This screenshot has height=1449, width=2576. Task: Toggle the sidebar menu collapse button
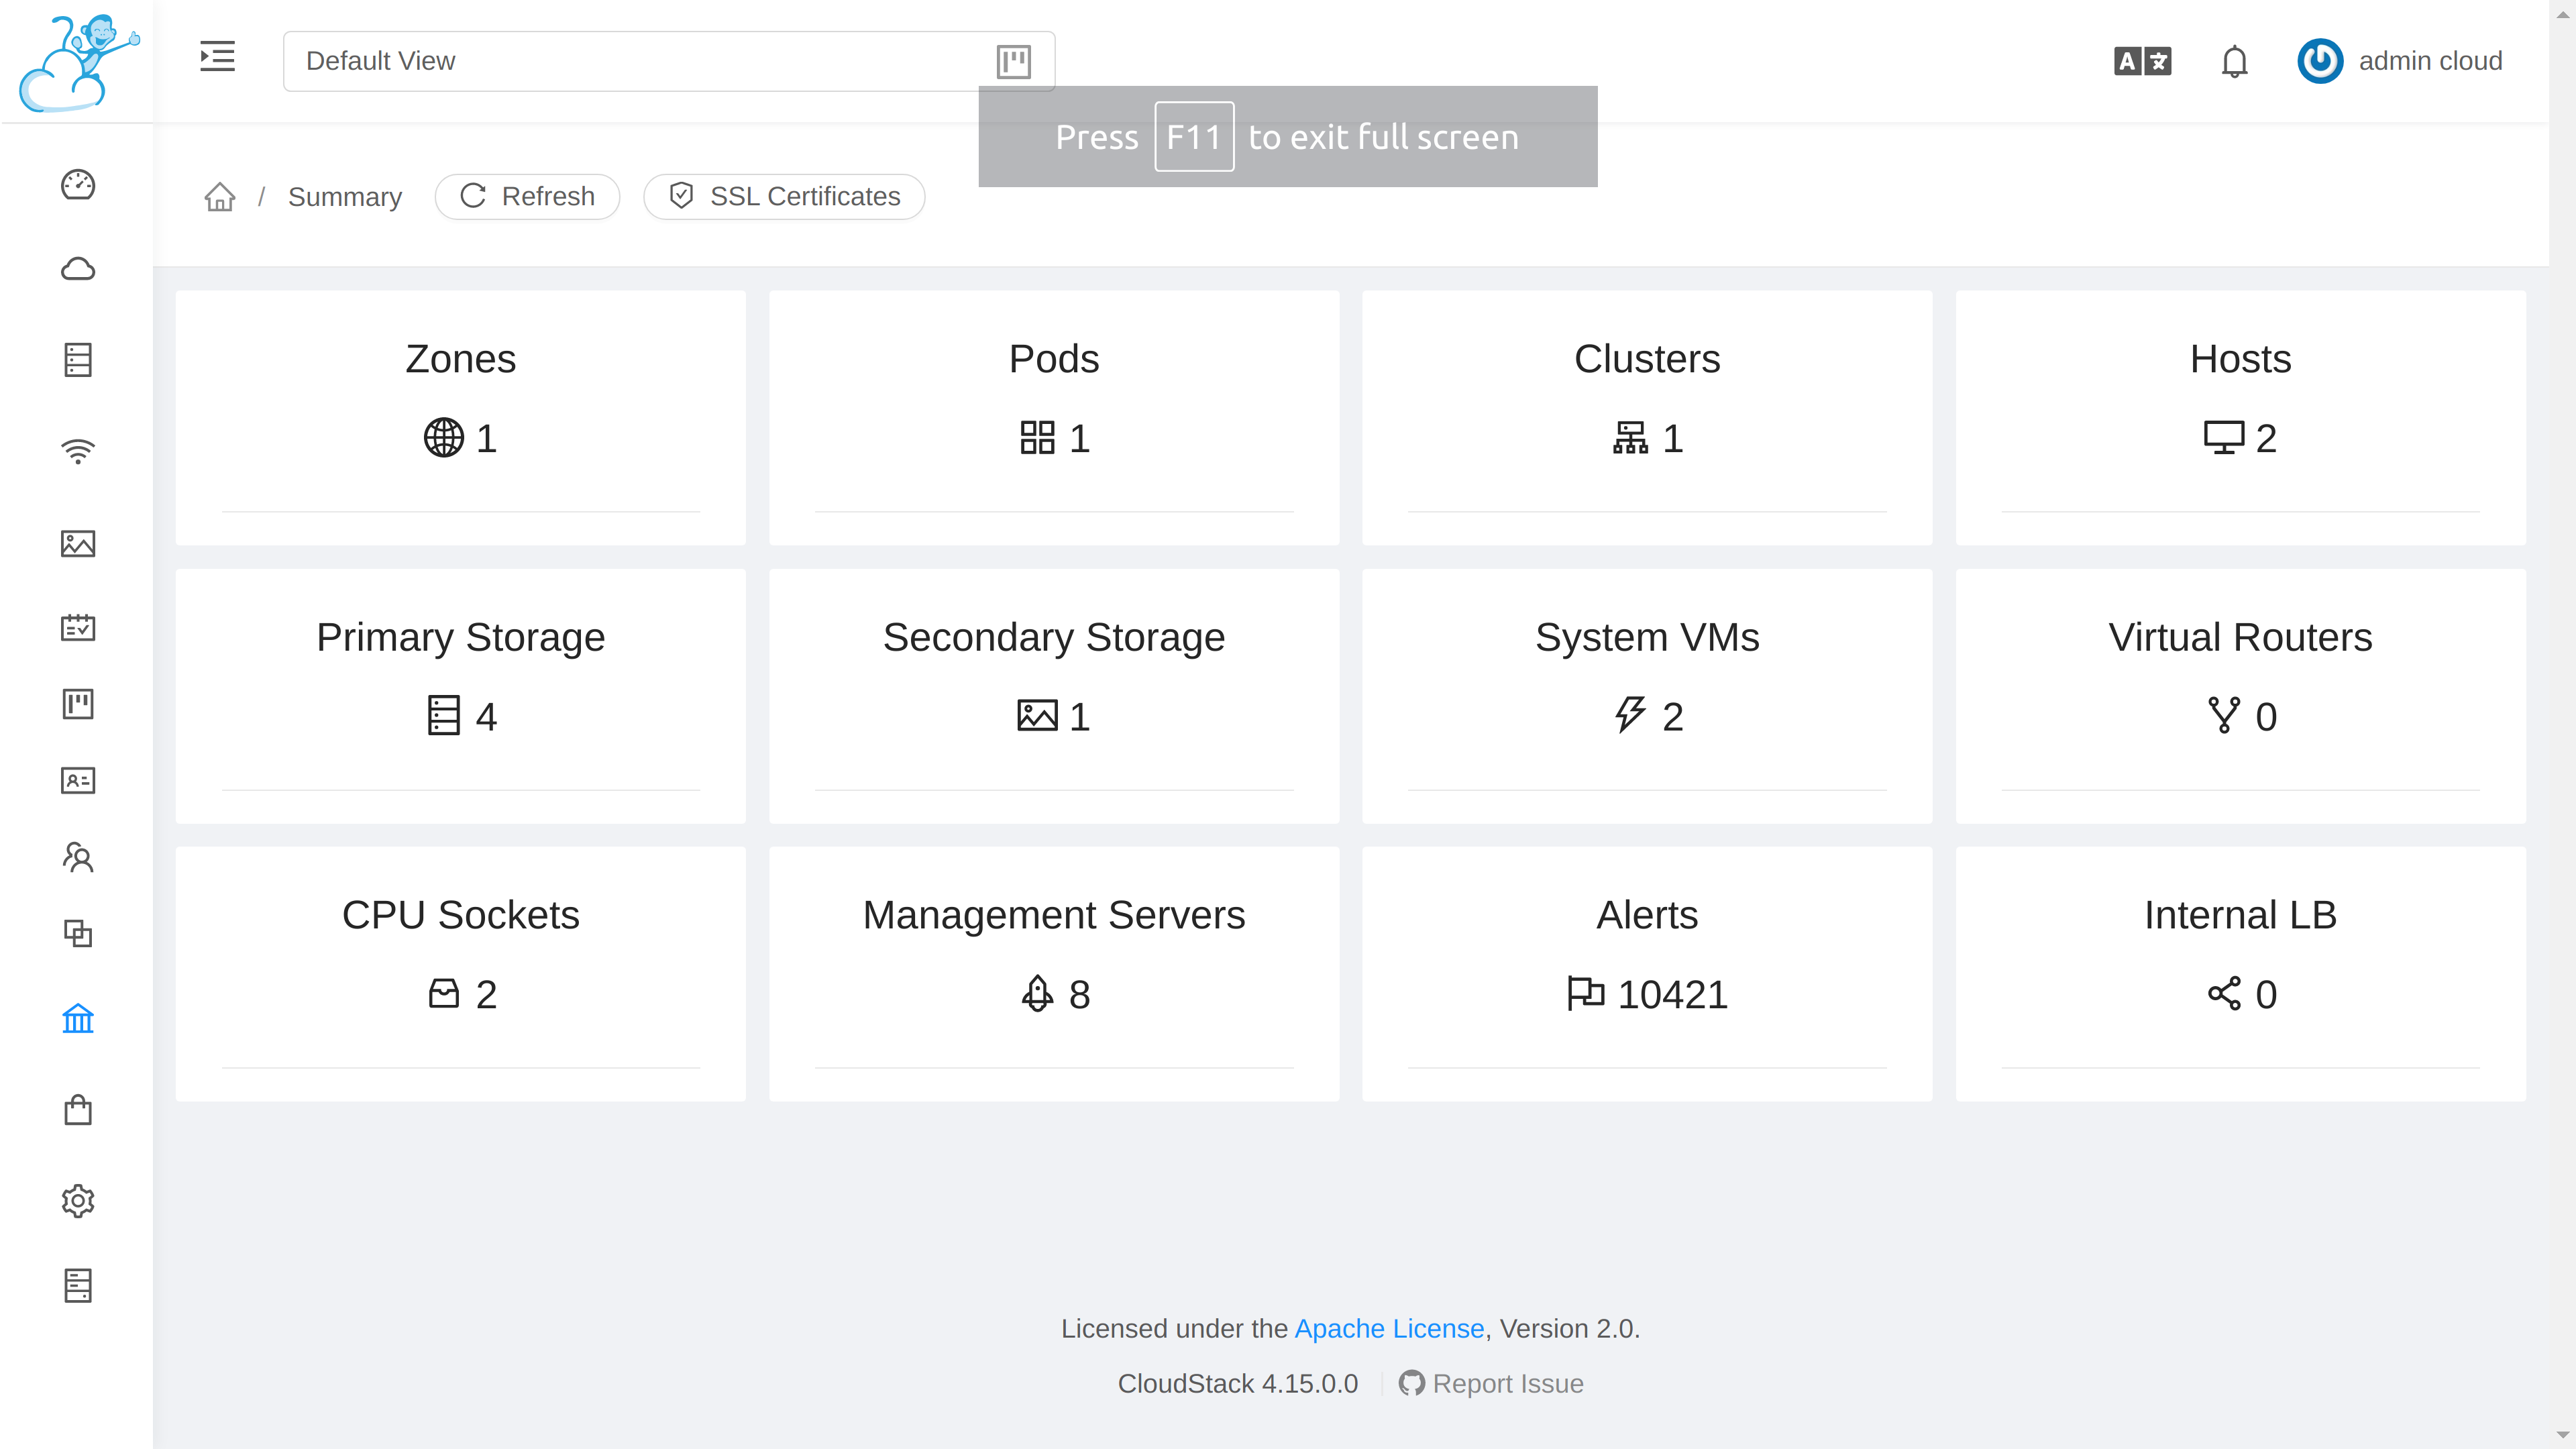tap(217, 57)
